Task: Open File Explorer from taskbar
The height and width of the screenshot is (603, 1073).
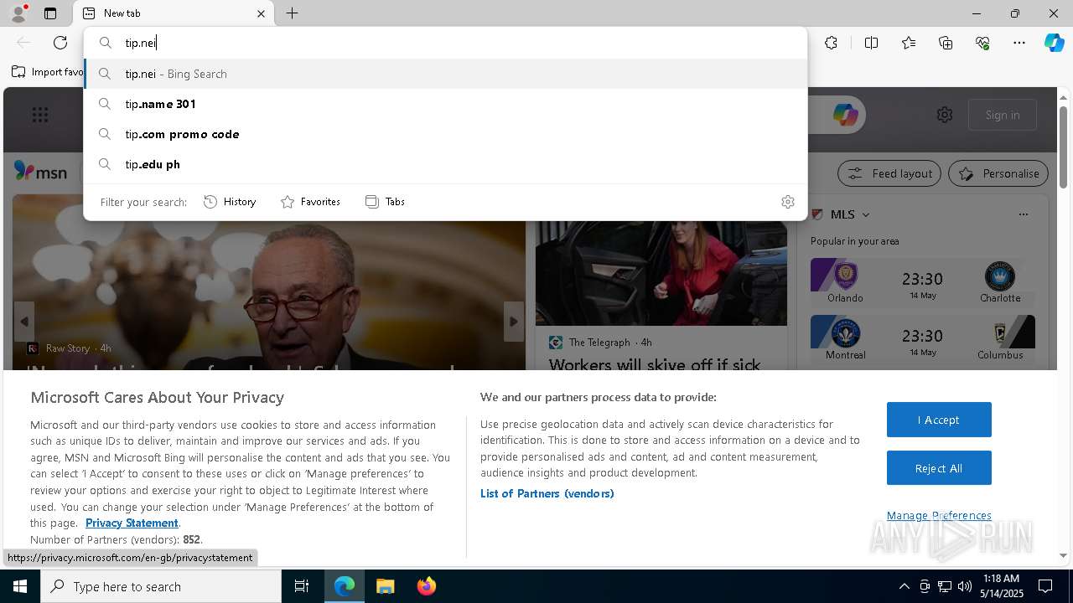Action: point(385,586)
